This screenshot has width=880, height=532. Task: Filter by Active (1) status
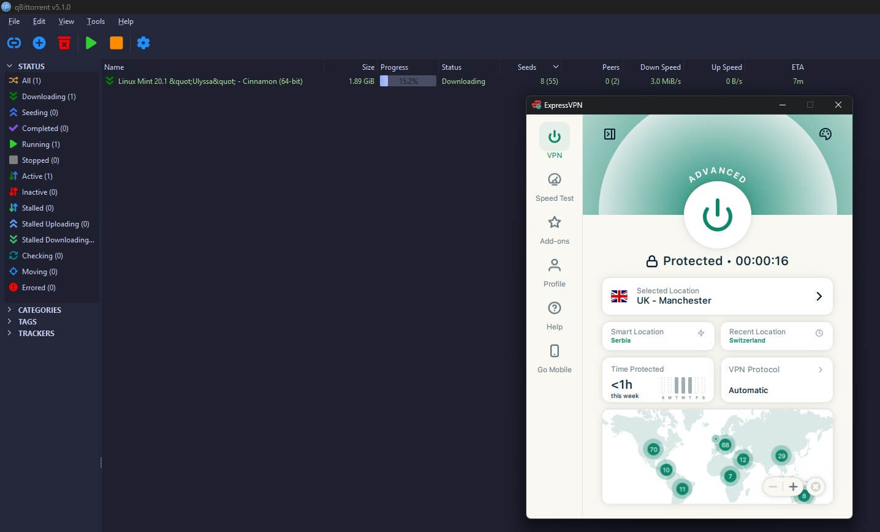pyautogui.click(x=50, y=176)
